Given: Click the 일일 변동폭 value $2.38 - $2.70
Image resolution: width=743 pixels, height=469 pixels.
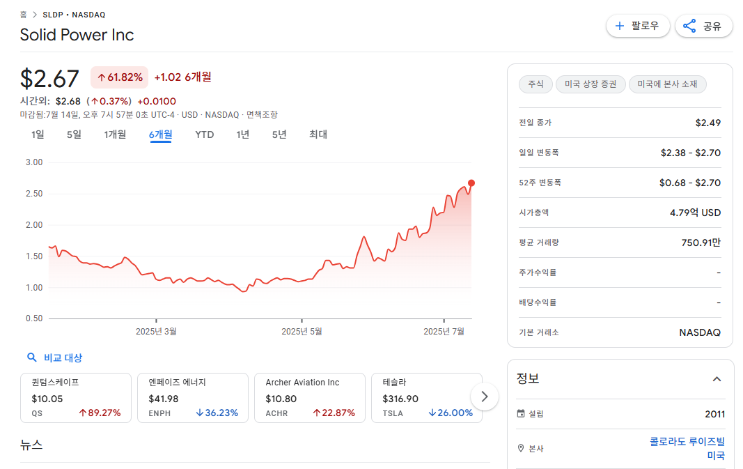Looking at the screenshot, I should point(690,153).
